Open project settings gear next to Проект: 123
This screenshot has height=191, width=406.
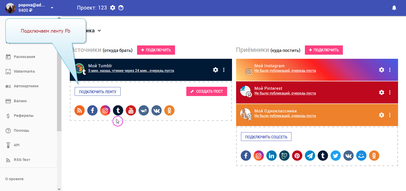click(113, 8)
